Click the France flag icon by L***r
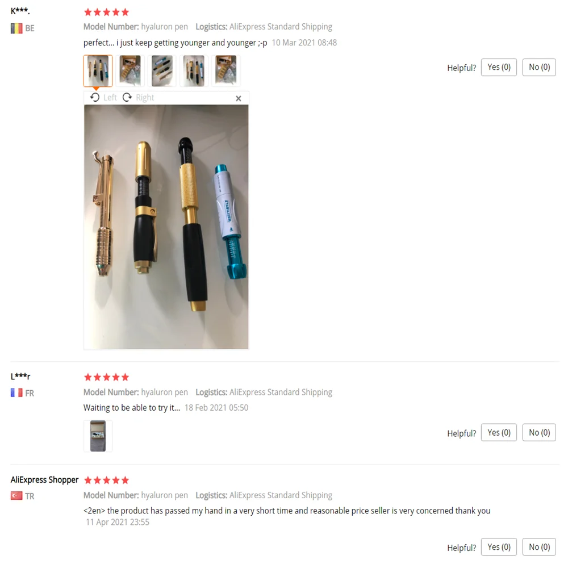 coord(16,393)
